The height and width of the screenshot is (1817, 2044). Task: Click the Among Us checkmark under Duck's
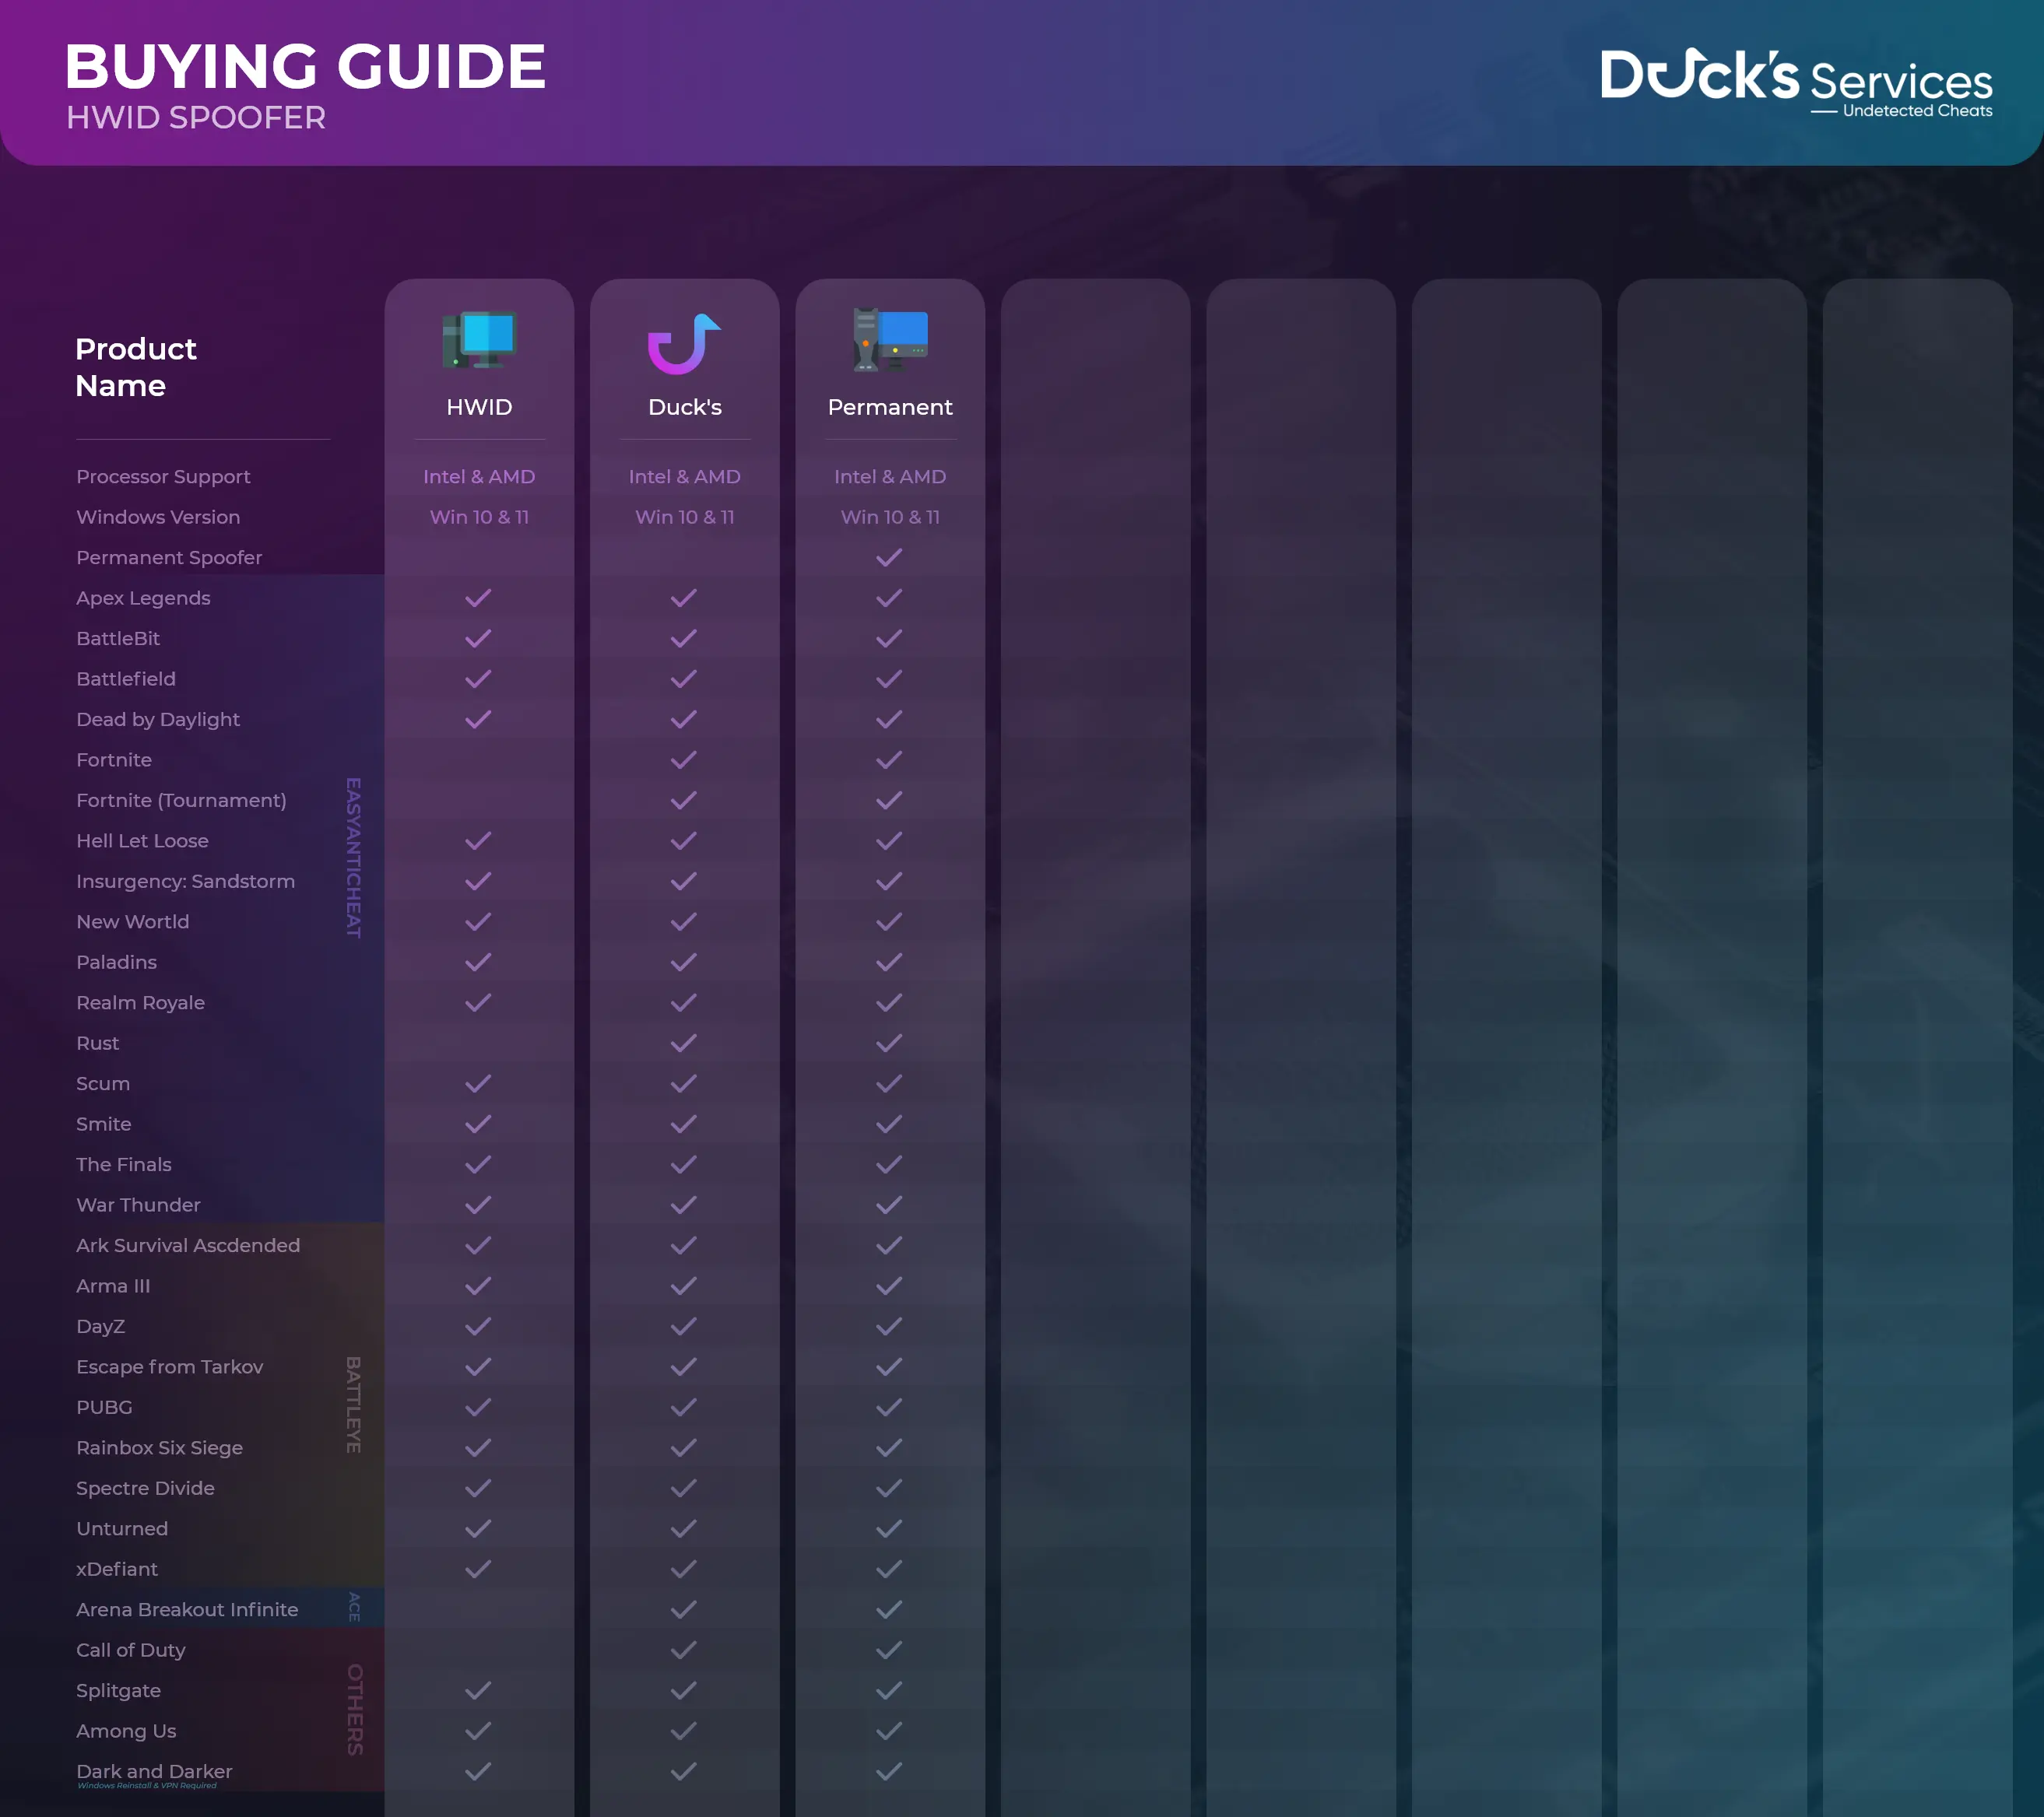click(x=684, y=1731)
